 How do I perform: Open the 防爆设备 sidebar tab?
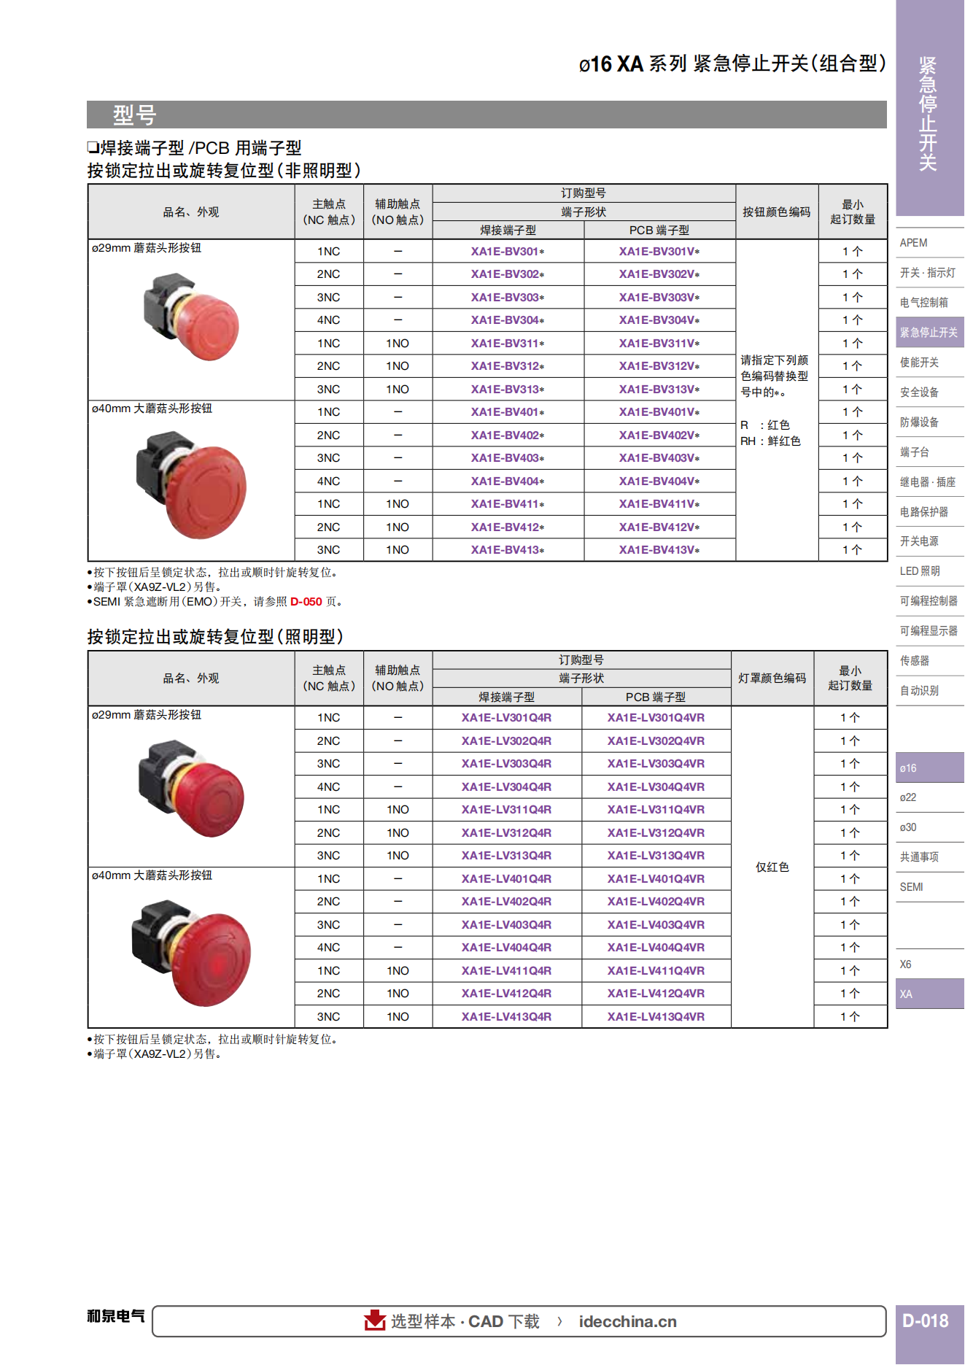pos(930,422)
